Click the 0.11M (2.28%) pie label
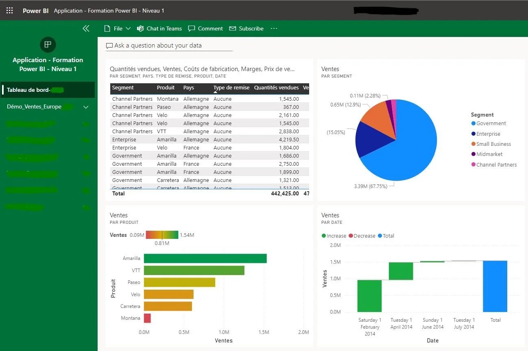528x351 pixels. coord(365,96)
